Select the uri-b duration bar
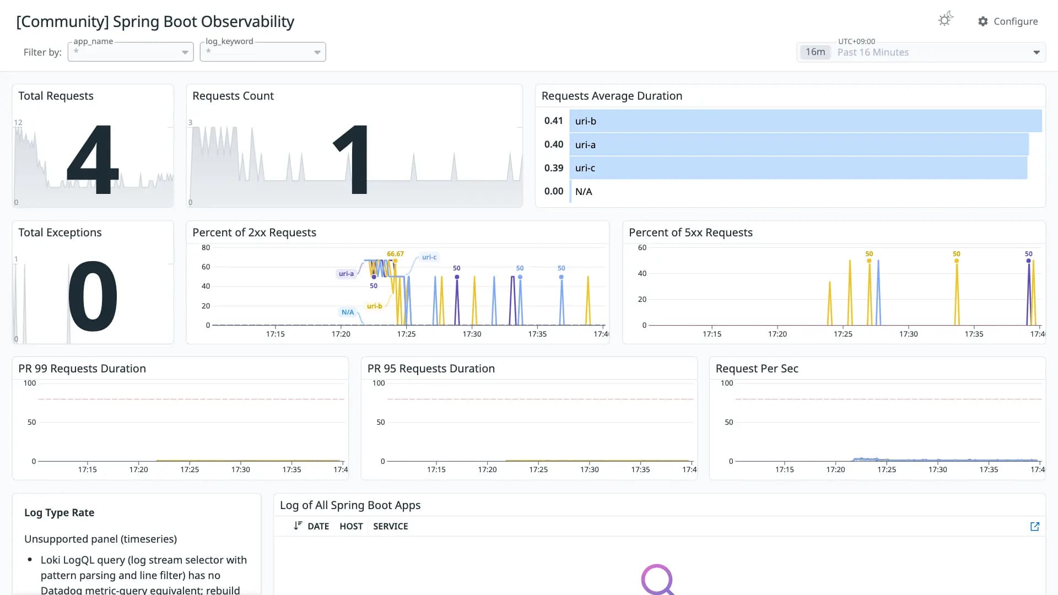Image resolution: width=1058 pixels, height=595 pixels. 806,121
